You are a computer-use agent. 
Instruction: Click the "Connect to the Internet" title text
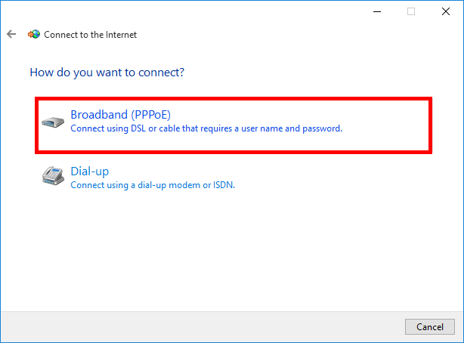click(91, 34)
